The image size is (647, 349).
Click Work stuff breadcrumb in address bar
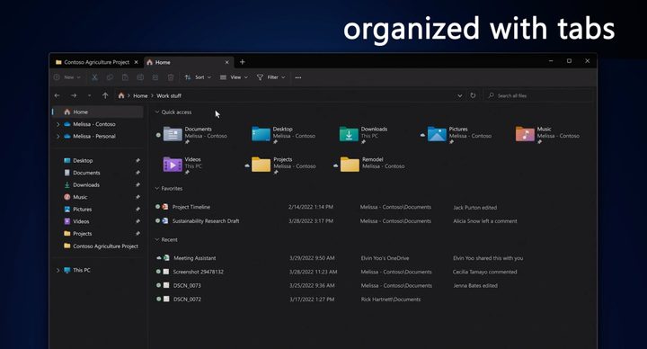(169, 95)
